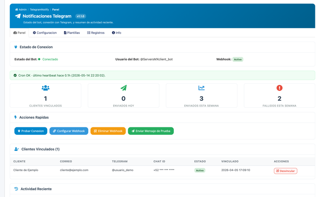This screenshot has width=316, height=197.
Task: Open the Plantillas tab
Action: tap(72, 33)
